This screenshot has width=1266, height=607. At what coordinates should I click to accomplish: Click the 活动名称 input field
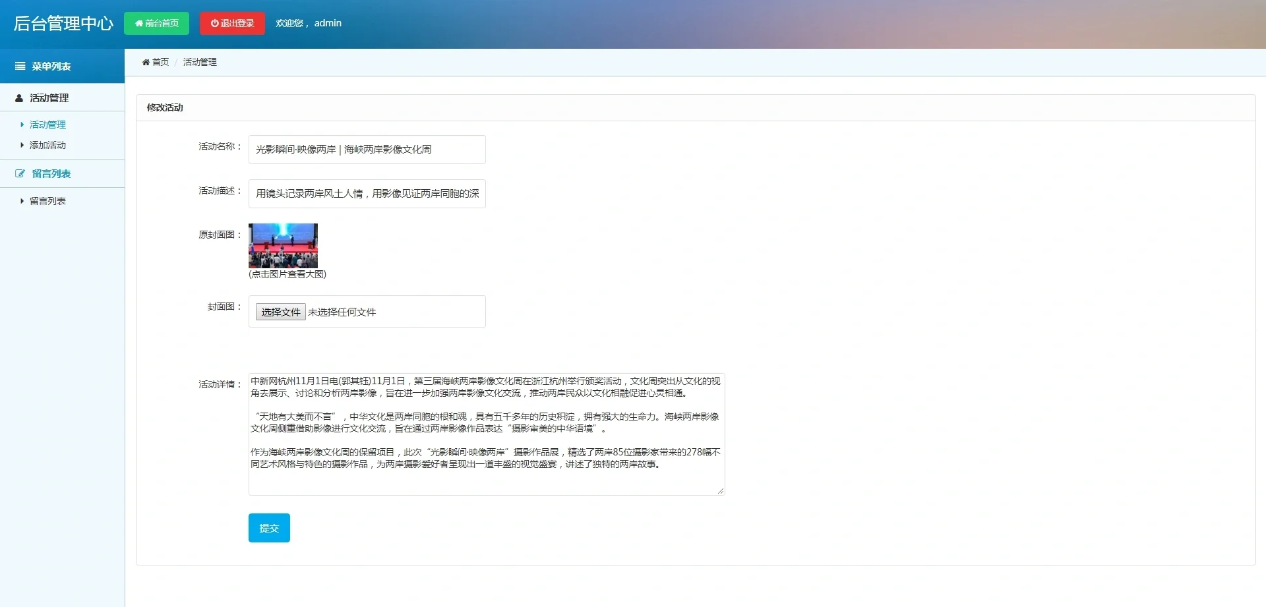point(367,150)
